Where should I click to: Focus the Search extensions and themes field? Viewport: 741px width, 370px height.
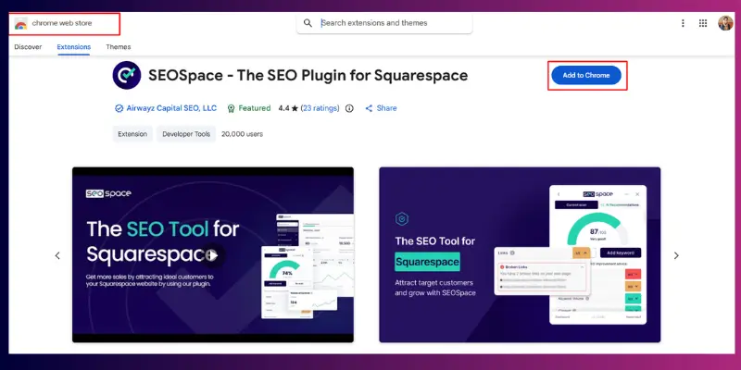pos(384,23)
